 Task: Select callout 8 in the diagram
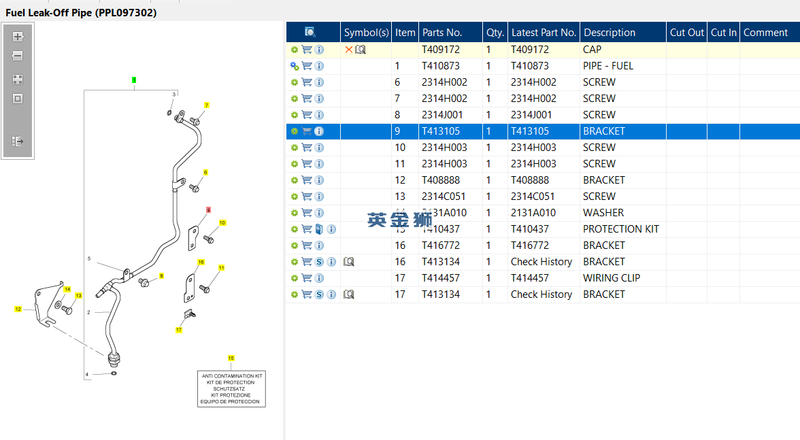coord(161,276)
